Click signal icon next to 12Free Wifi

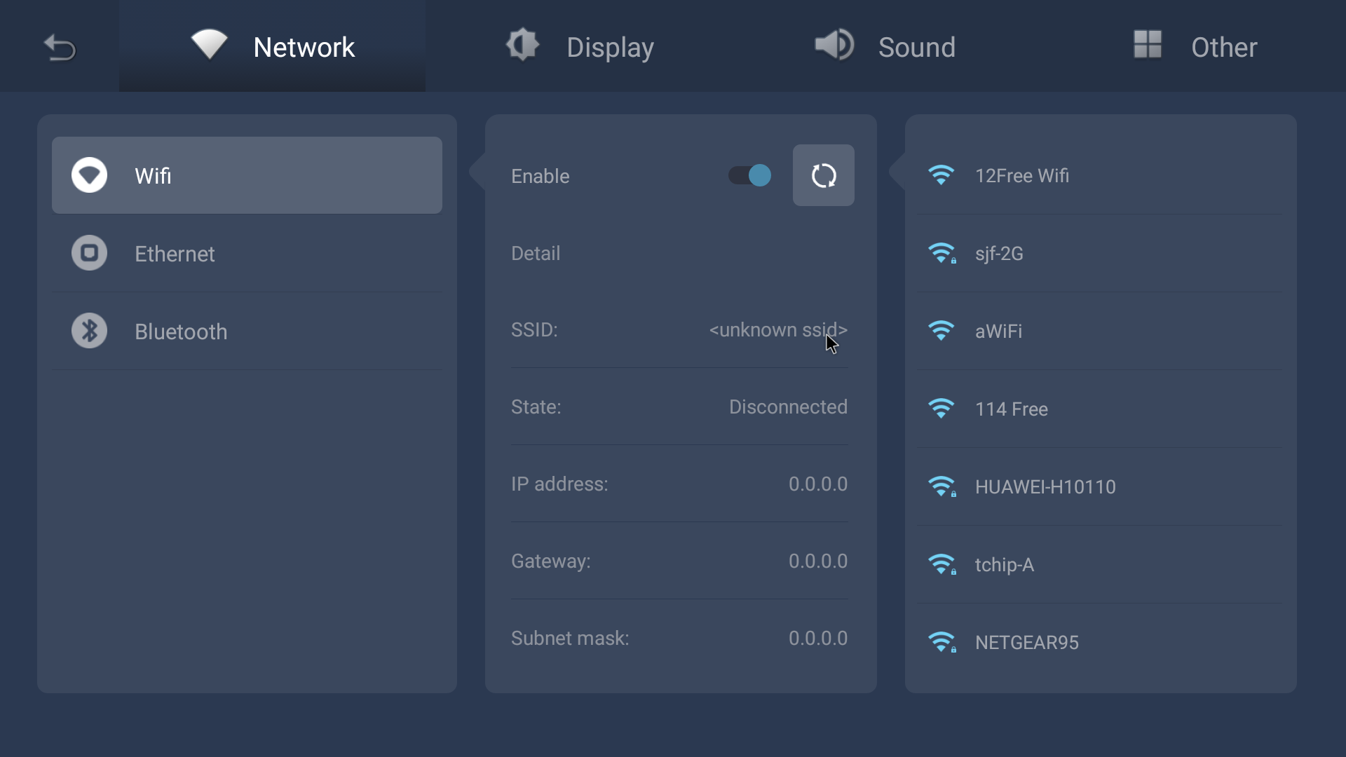click(941, 175)
